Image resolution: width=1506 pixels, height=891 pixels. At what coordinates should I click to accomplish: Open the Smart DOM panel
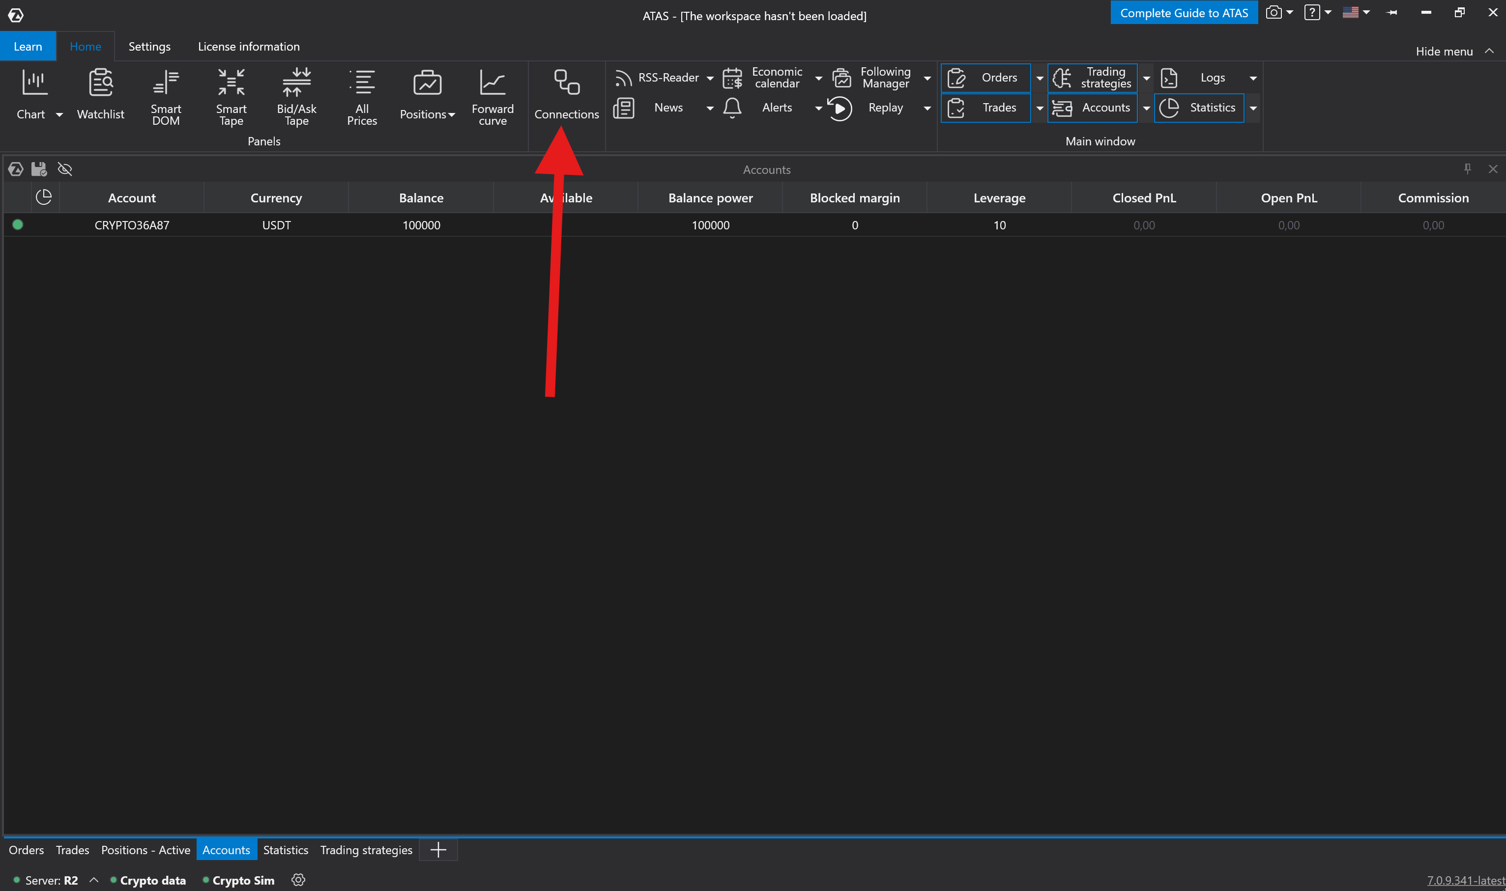[x=166, y=97]
